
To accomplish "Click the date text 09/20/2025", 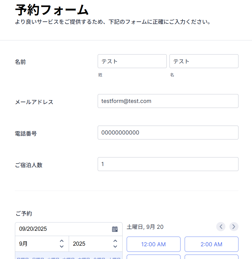I will click(x=33, y=229).
